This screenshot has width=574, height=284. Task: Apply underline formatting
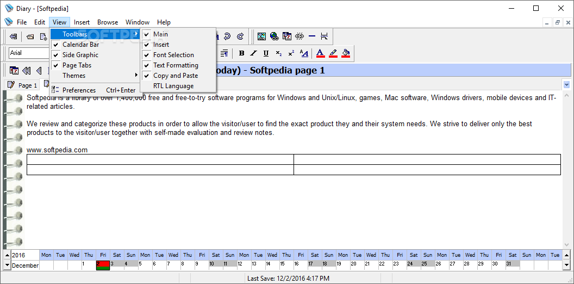tap(266, 53)
